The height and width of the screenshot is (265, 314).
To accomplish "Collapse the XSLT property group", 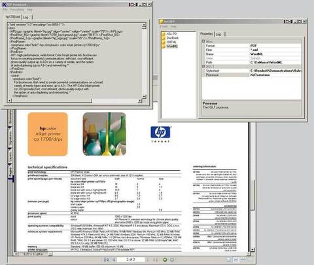I will [203, 66].
